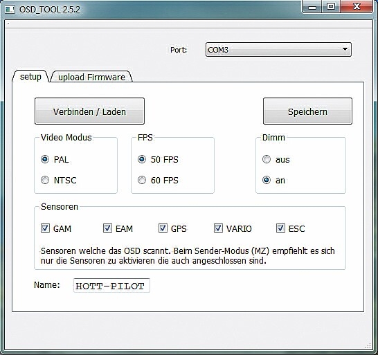
Task: Switch to the upload Firmware tab
Action: point(91,77)
